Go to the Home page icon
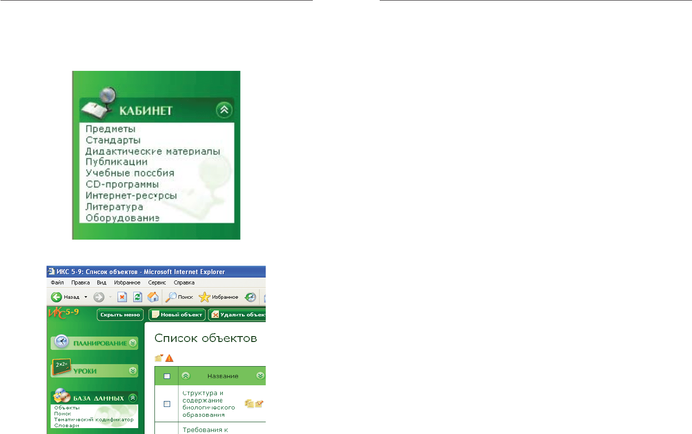The width and height of the screenshot is (692, 434). click(x=153, y=297)
